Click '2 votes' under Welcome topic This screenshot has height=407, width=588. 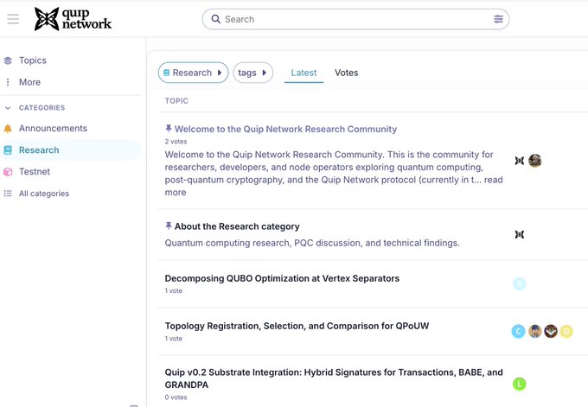[x=176, y=142]
